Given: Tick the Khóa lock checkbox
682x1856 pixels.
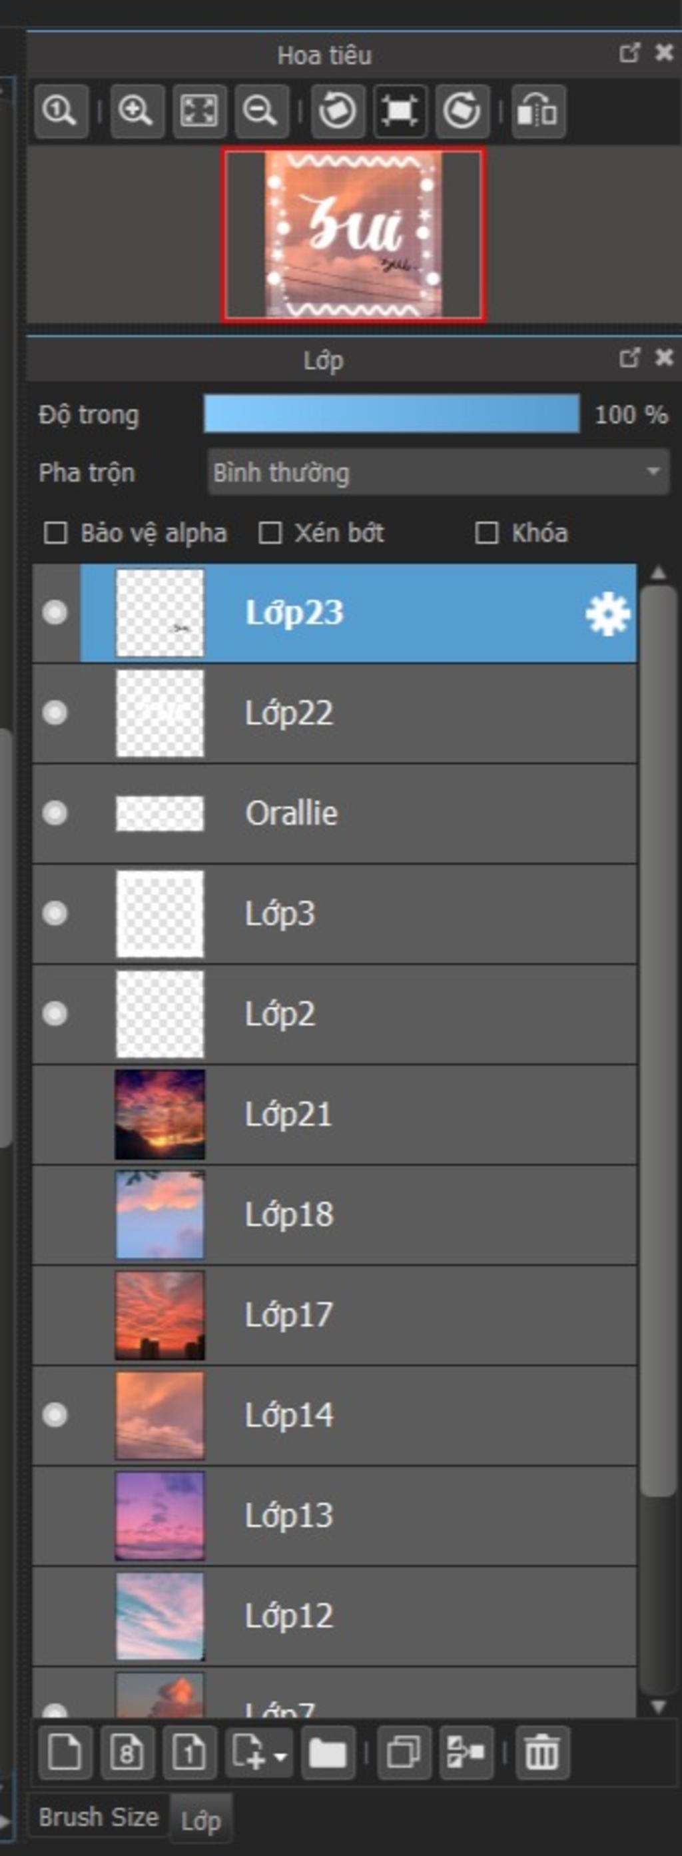Looking at the screenshot, I should pos(487,533).
